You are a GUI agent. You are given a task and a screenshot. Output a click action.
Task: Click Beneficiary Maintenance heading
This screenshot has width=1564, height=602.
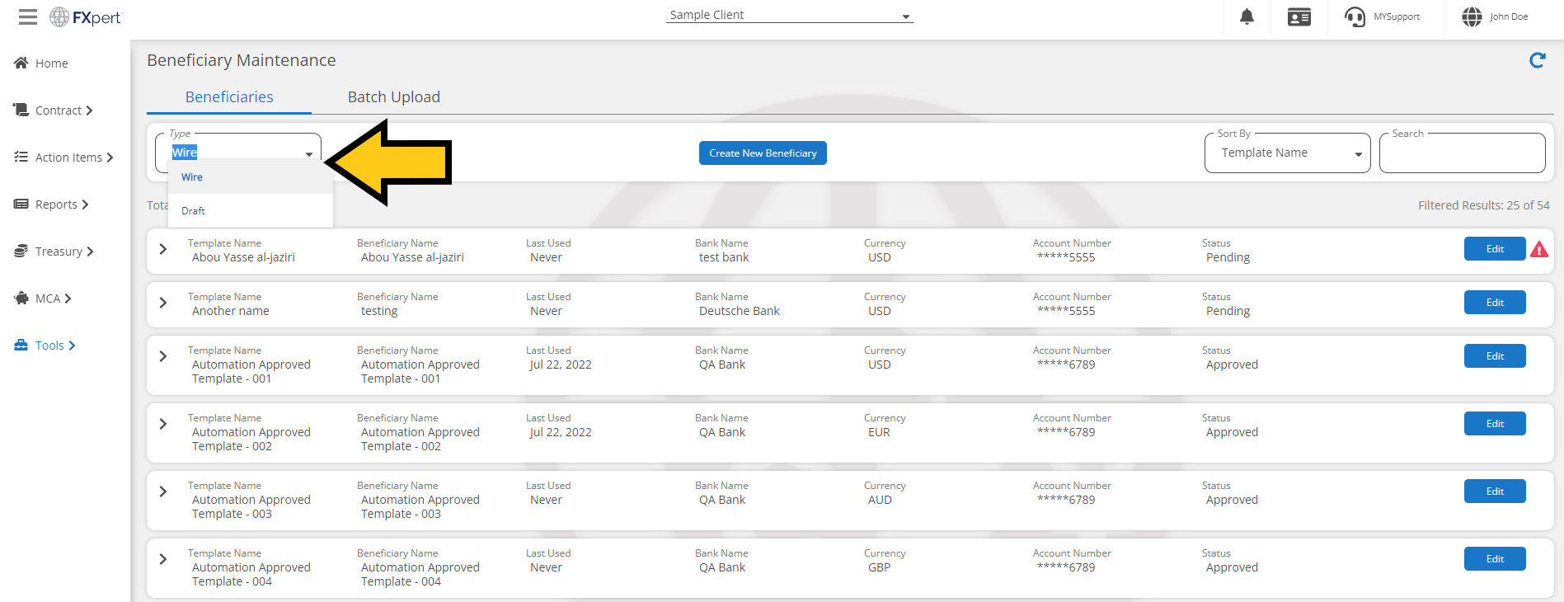[x=242, y=60]
